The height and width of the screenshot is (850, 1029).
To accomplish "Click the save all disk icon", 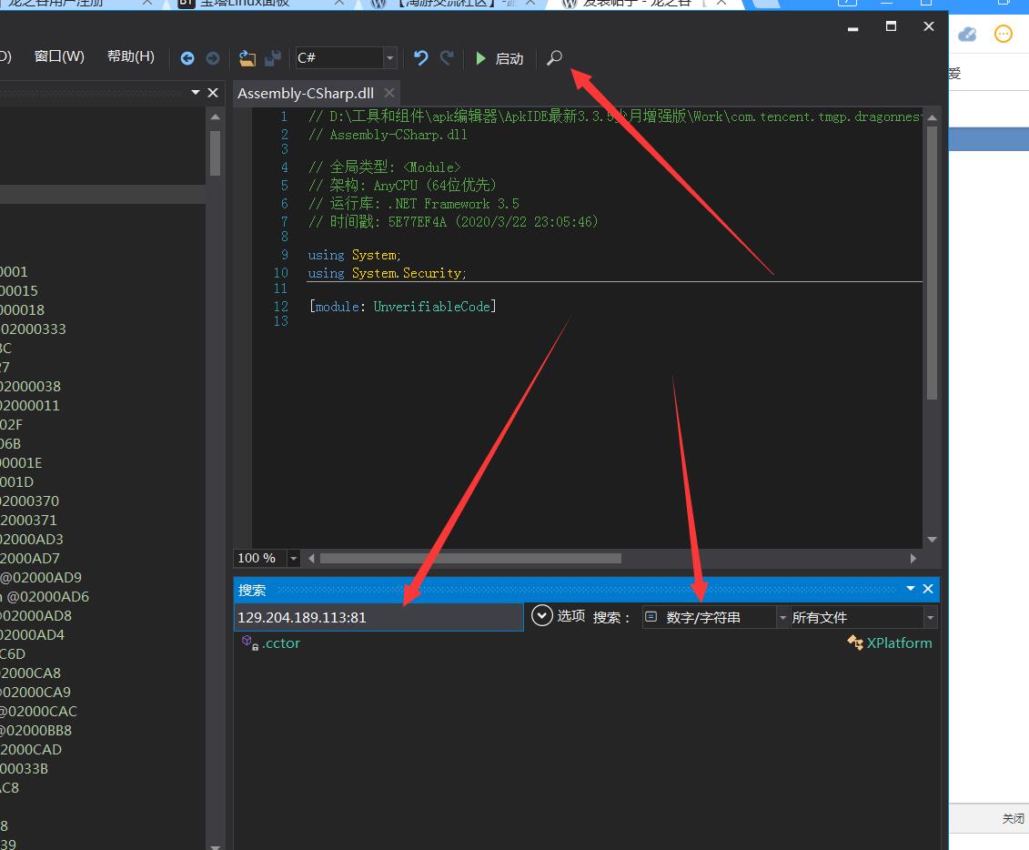I will pyautogui.click(x=272, y=58).
